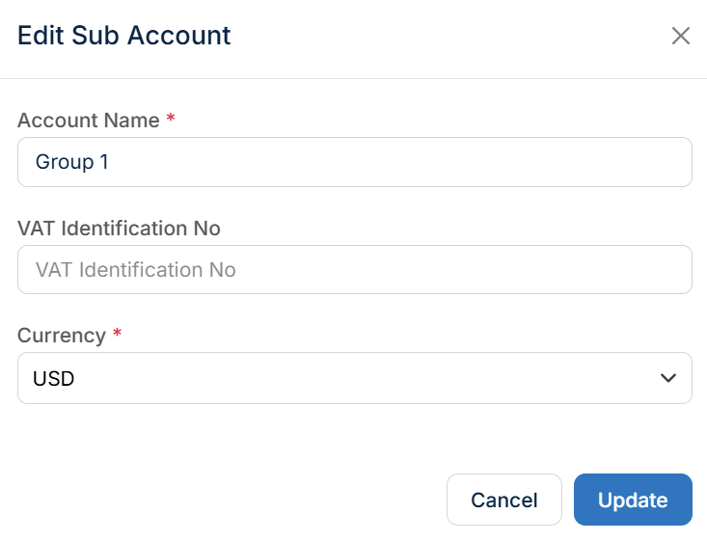Click the Account Name field label
707x541 pixels.
pos(89,121)
